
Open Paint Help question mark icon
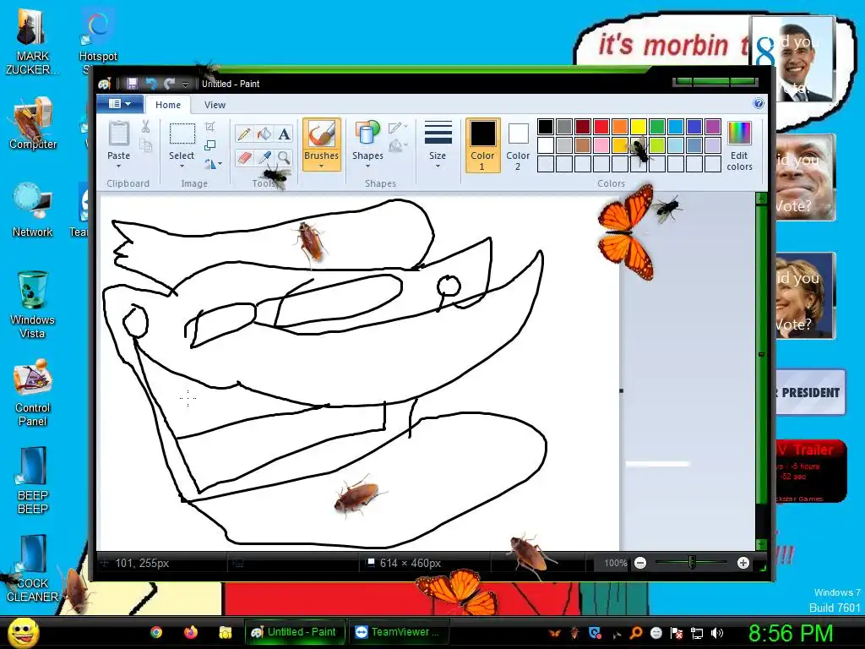point(759,103)
